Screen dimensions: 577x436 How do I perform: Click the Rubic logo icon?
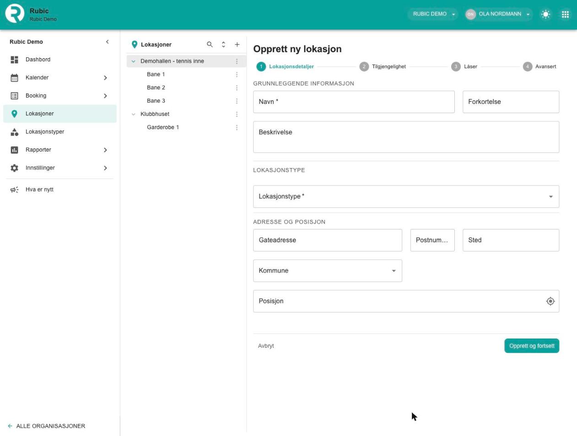coord(15,14)
